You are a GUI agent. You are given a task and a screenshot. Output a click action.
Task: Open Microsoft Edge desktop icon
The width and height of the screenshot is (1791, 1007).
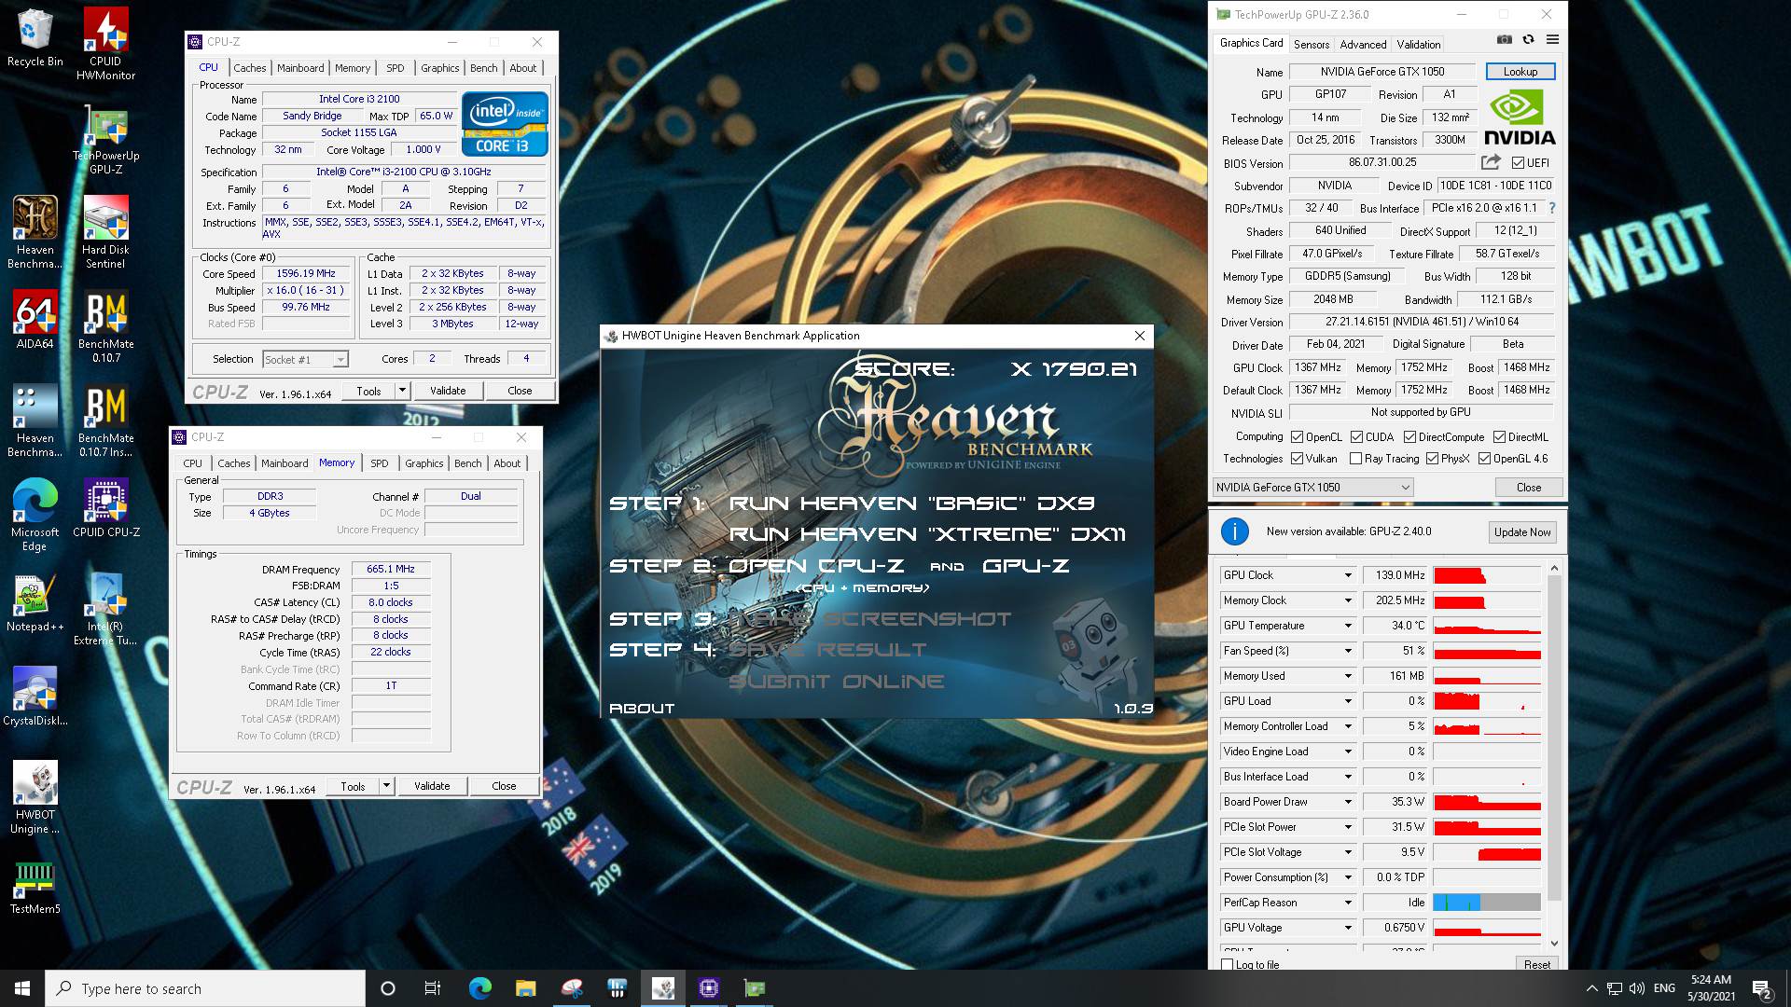click(x=35, y=516)
